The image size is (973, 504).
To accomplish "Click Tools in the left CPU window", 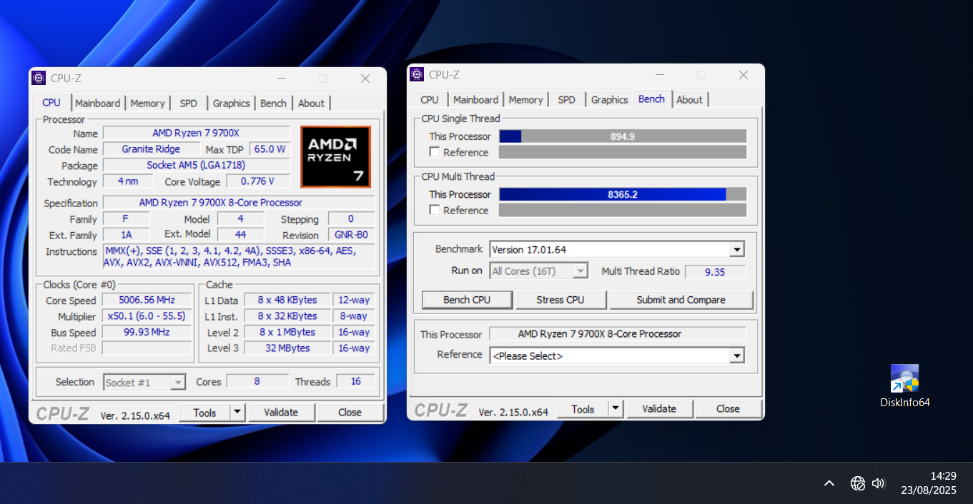I will pyautogui.click(x=204, y=412).
